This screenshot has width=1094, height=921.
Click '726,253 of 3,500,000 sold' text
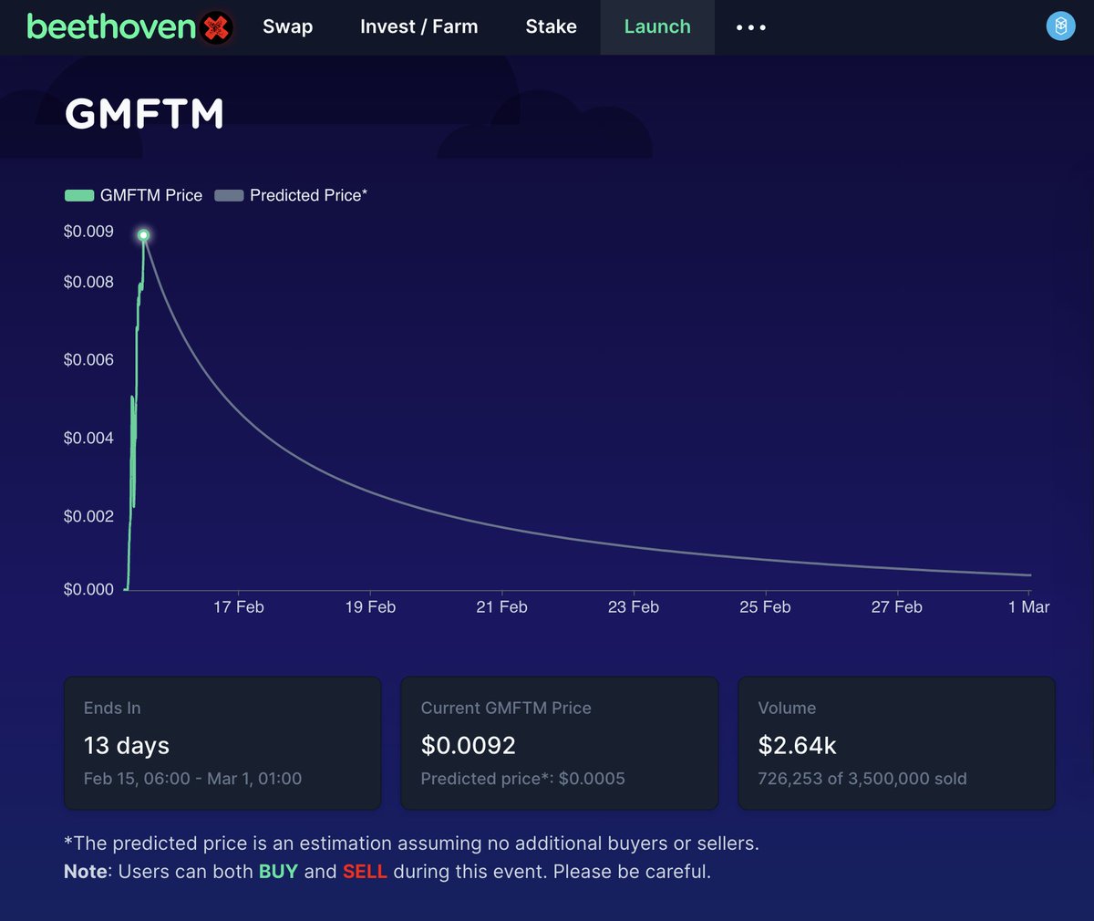coord(862,779)
